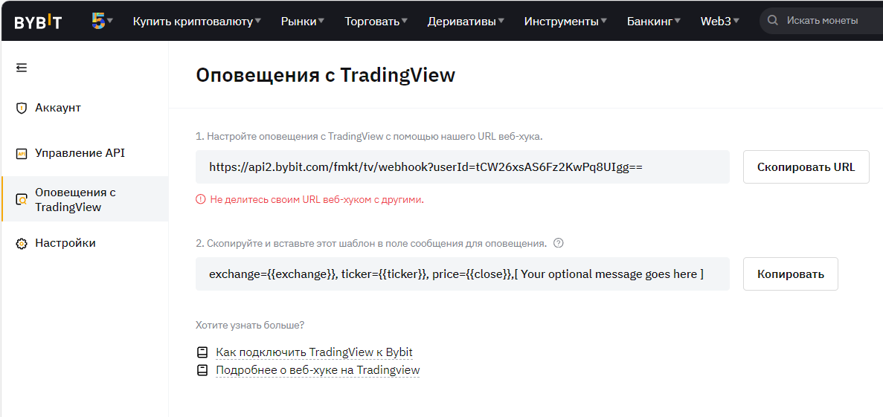This screenshot has width=883, height=417.
Task: Click the shield icon next to Аккаунт
Action: [x=22, y=108]
